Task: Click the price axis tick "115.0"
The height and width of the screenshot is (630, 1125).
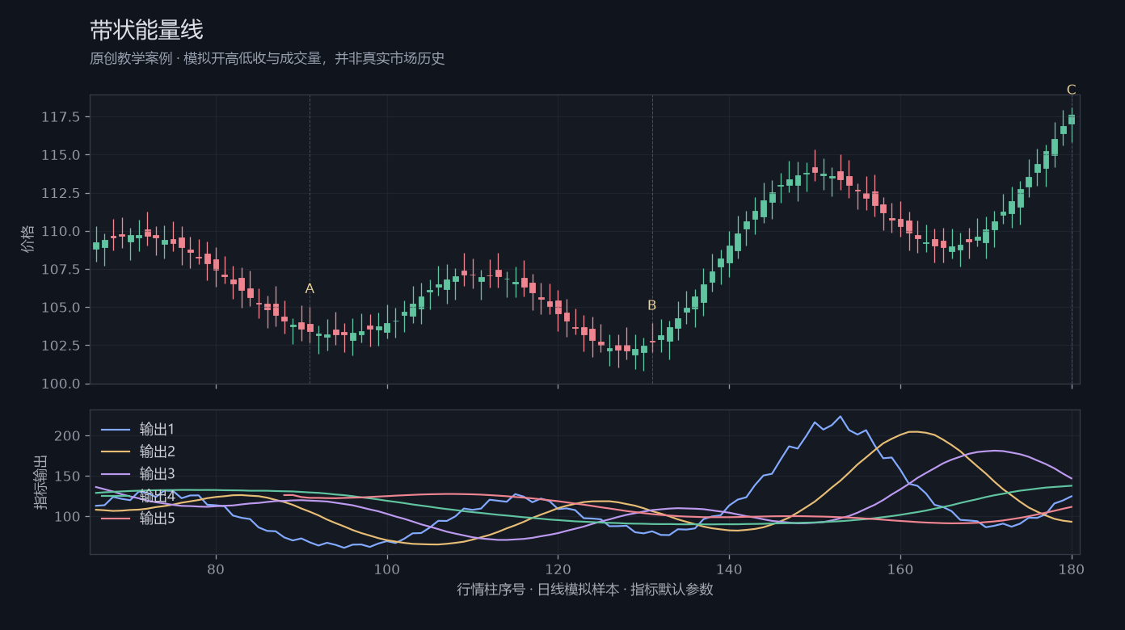Action: click(61, 155)
